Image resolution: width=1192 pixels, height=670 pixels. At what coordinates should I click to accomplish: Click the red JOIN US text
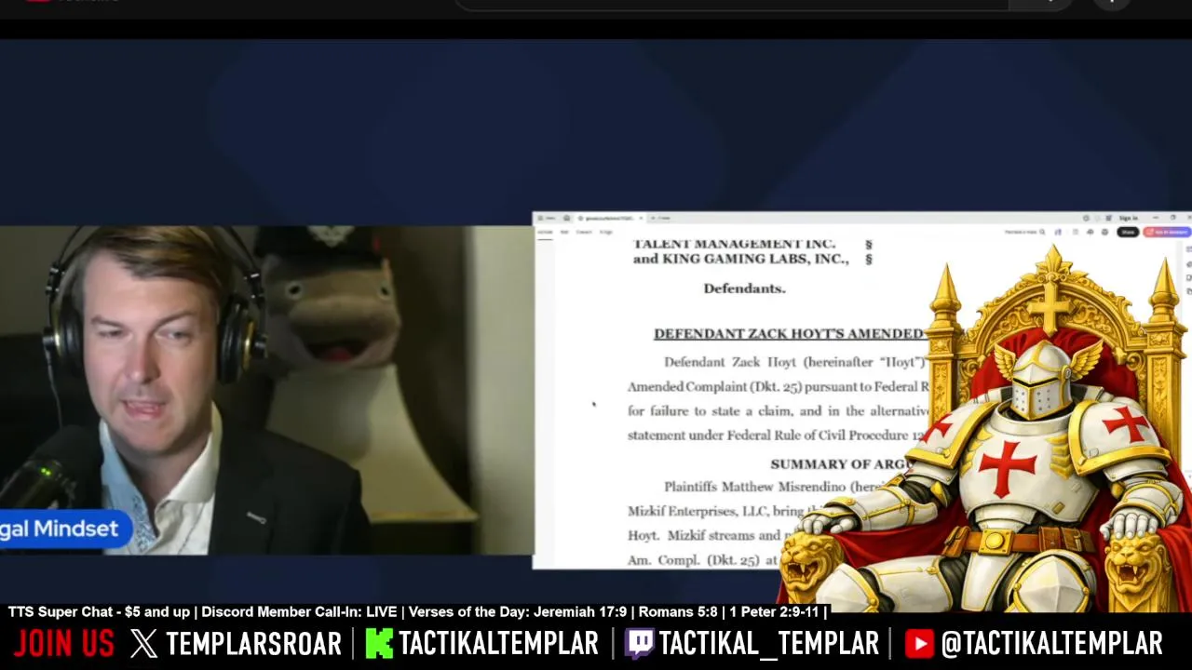coord(64,643)
